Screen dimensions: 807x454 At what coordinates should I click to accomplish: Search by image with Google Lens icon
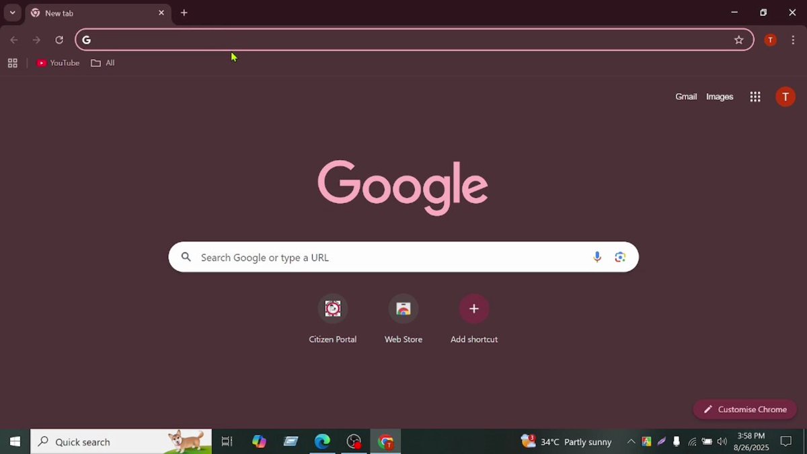coord(620,257)
